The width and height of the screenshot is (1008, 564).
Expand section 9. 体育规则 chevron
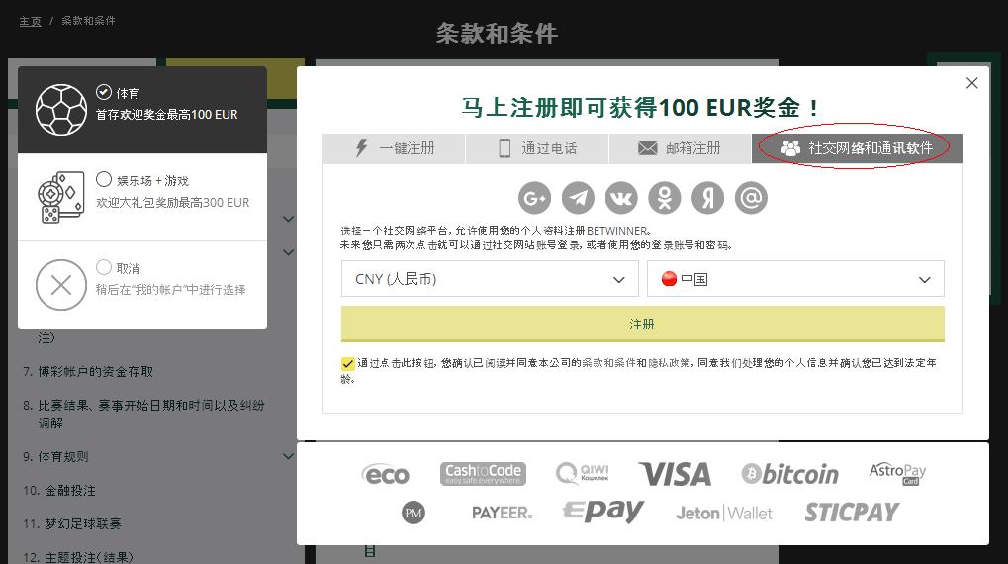(288, 456)
